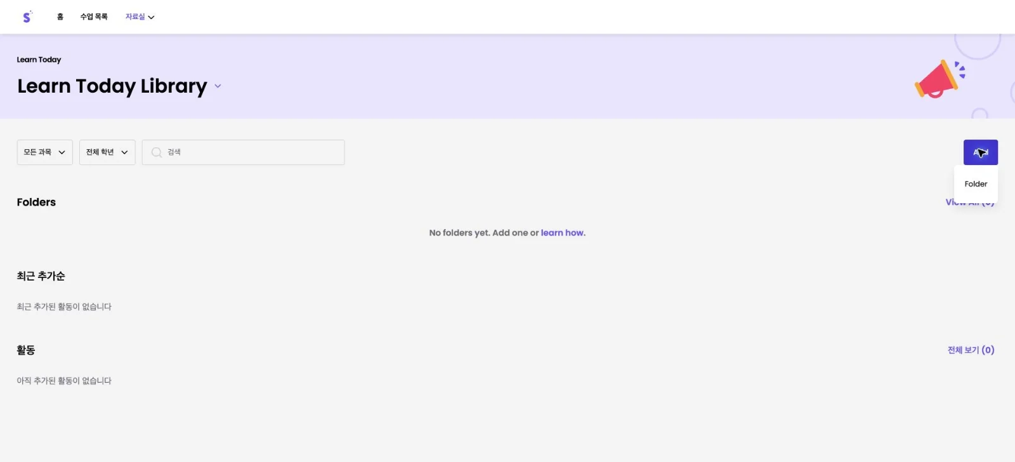
Task: Click 아직 추가된 활동이 없습니다 text
Action: click(64, 381)
